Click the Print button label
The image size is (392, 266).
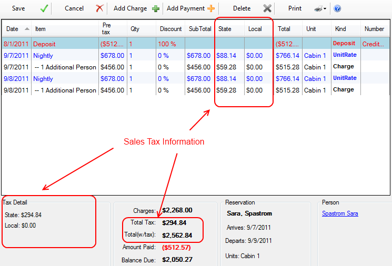point(295,8)
